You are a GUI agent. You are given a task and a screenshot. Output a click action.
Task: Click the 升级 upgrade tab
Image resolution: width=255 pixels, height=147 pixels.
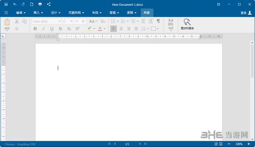click(x=147, y=13)
